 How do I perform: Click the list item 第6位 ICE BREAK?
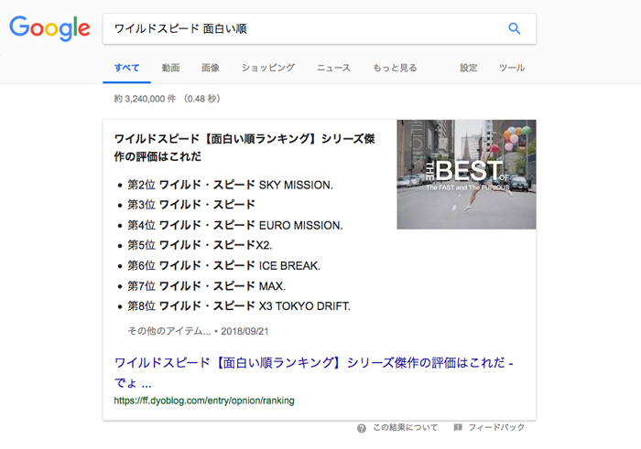223,266
